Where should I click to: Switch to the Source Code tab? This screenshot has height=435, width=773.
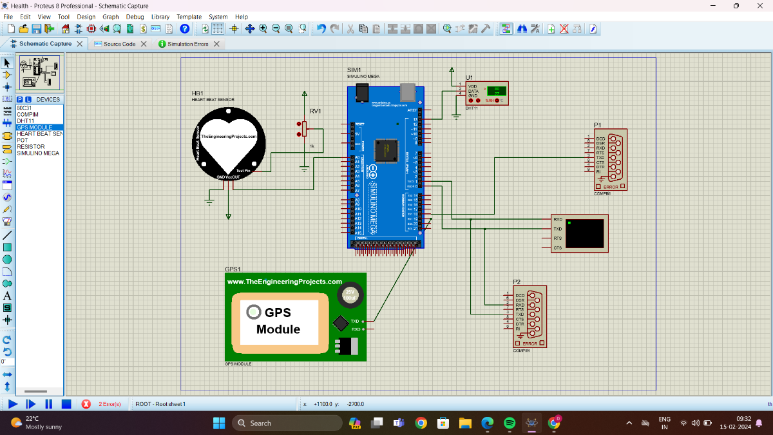pos(119,44)
